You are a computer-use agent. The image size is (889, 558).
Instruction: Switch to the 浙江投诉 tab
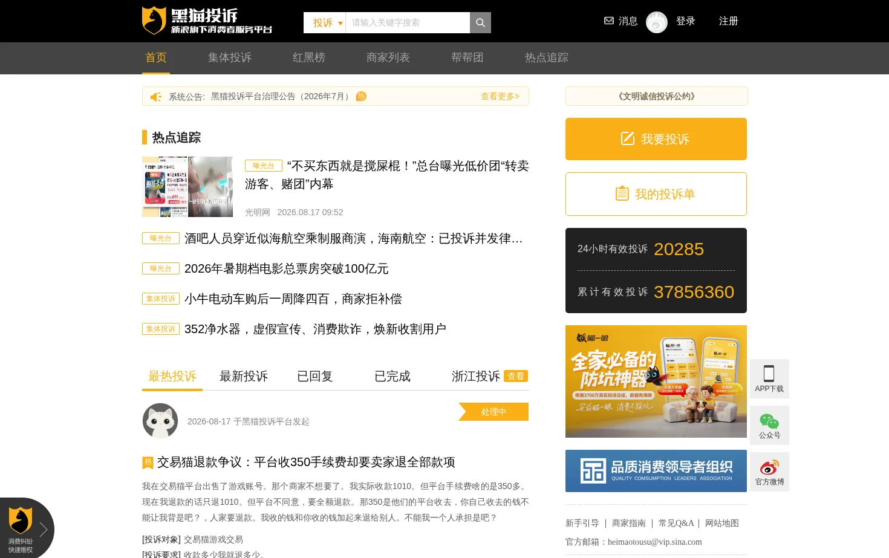point(476,376)
